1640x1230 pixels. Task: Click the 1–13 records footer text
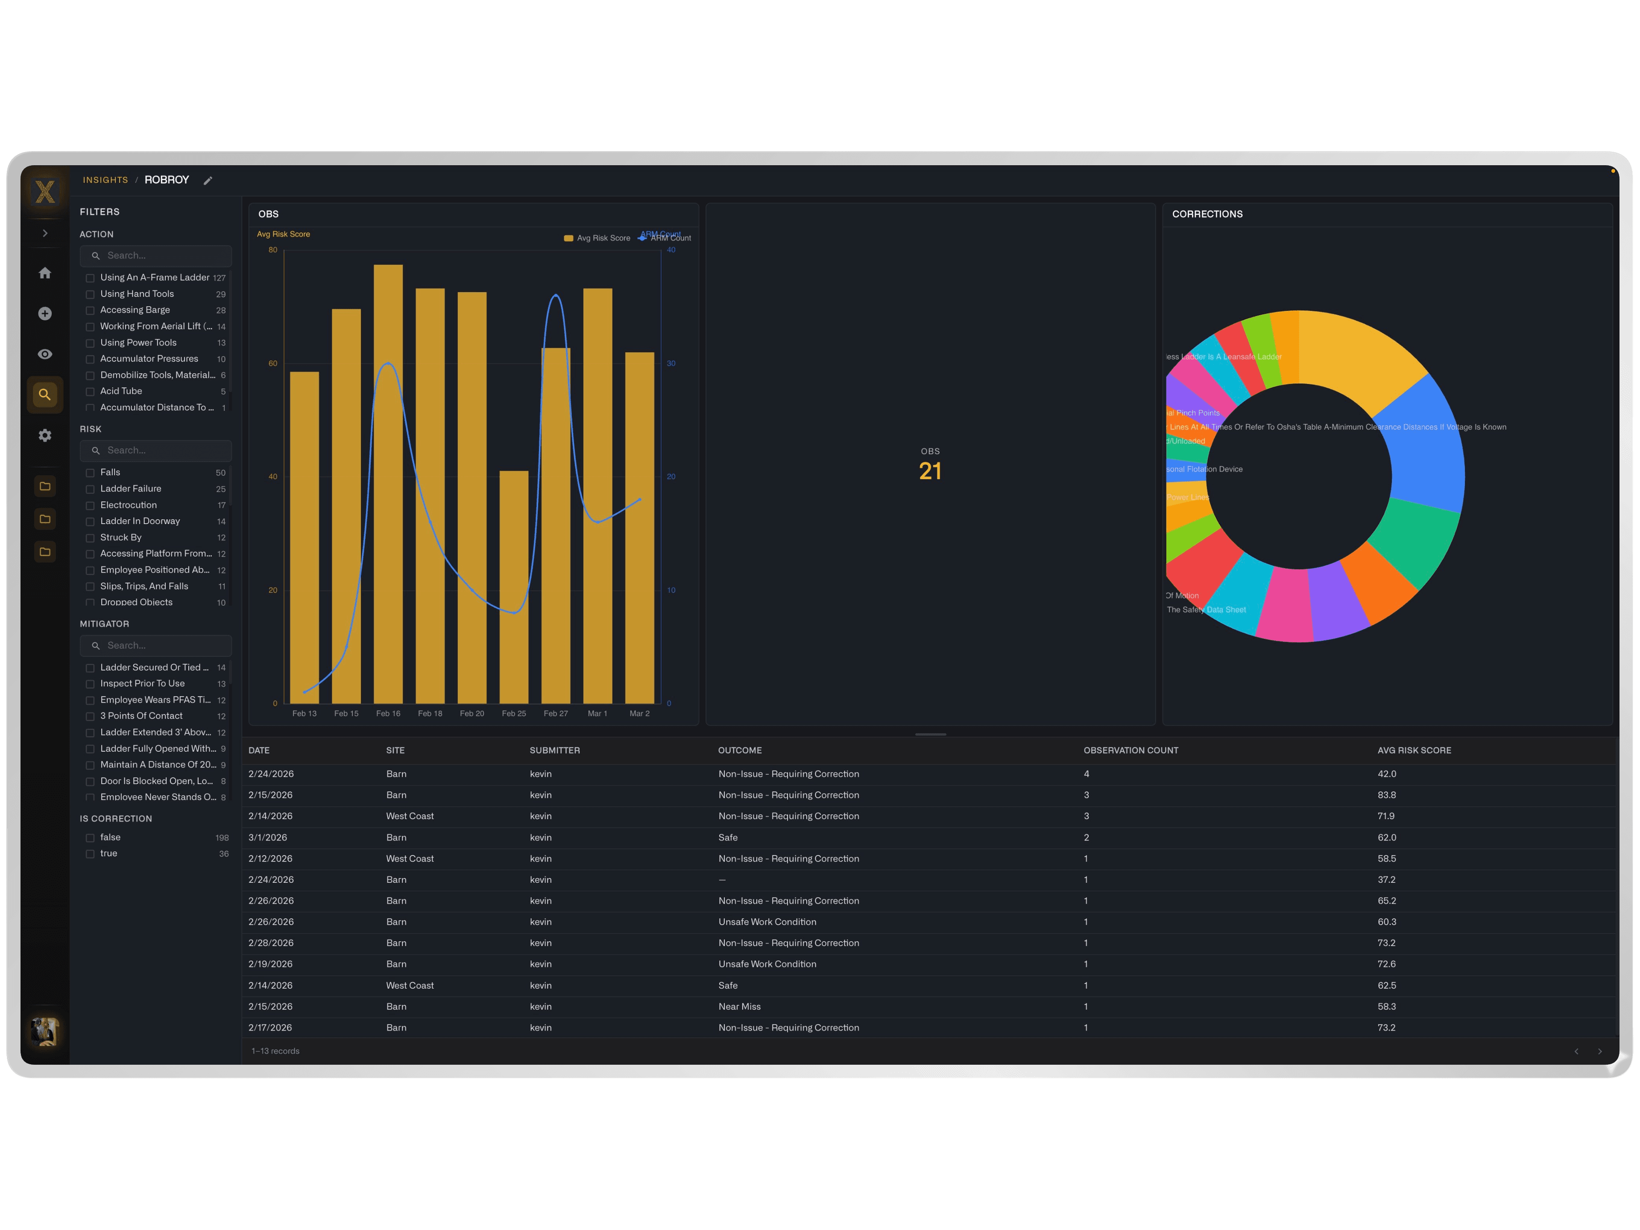275,1051
